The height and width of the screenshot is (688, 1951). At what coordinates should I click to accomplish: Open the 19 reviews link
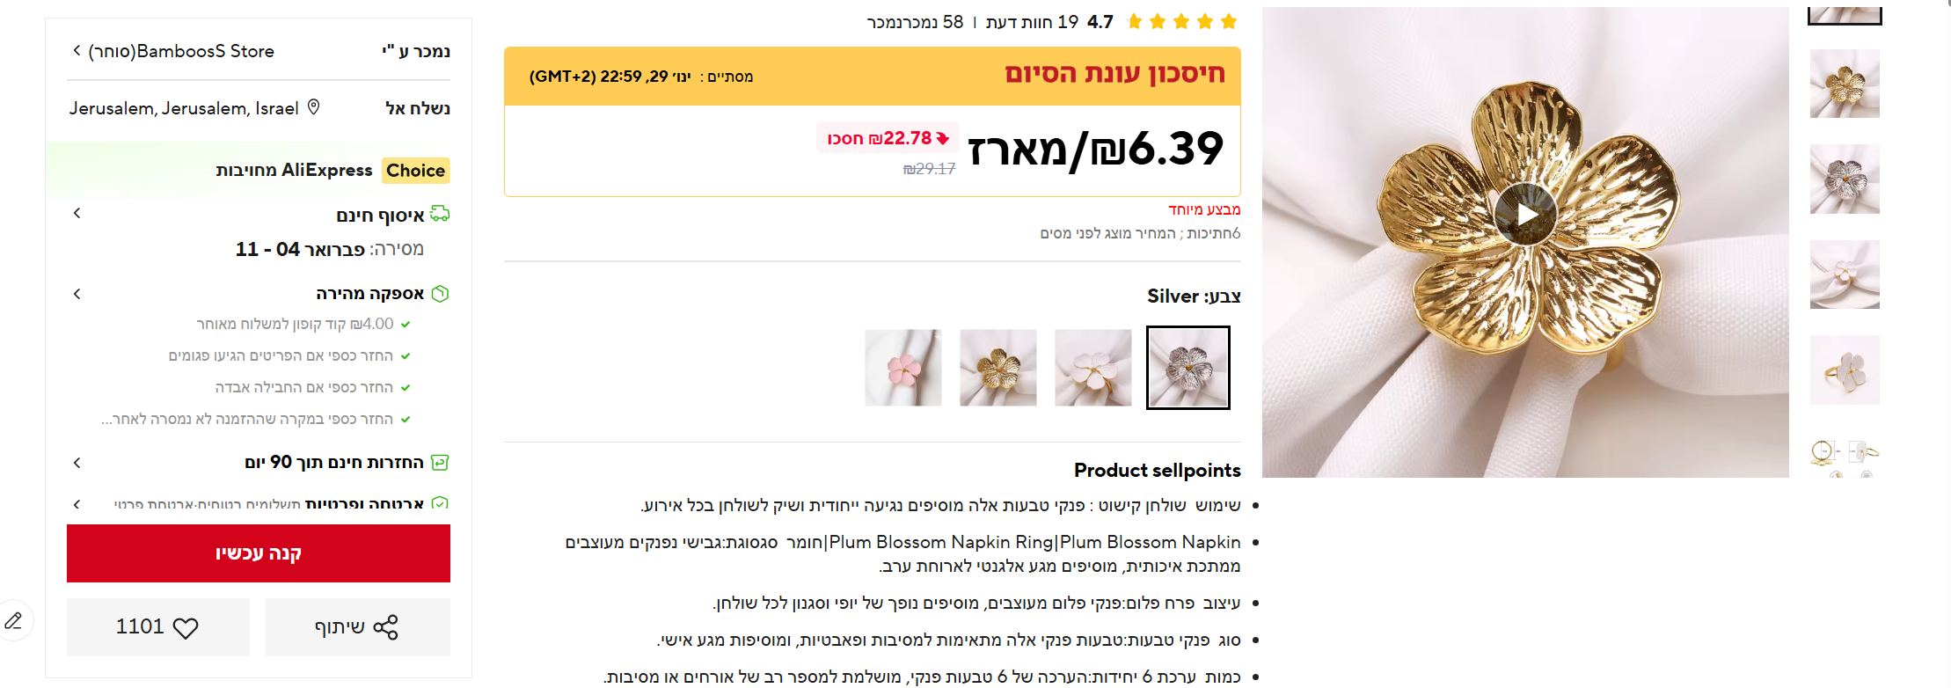pyautogui.click(x=1032, y=22)
